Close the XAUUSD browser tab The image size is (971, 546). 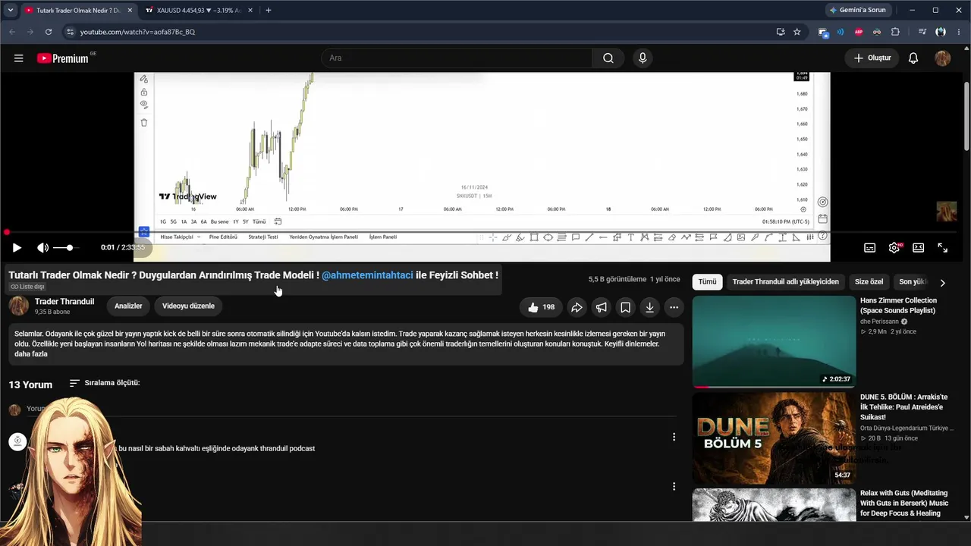(250, 11)
